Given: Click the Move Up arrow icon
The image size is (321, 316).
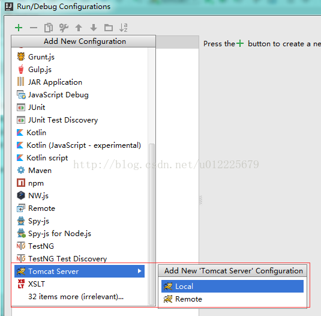Looking at the screenshot, I should pos(79,28).
